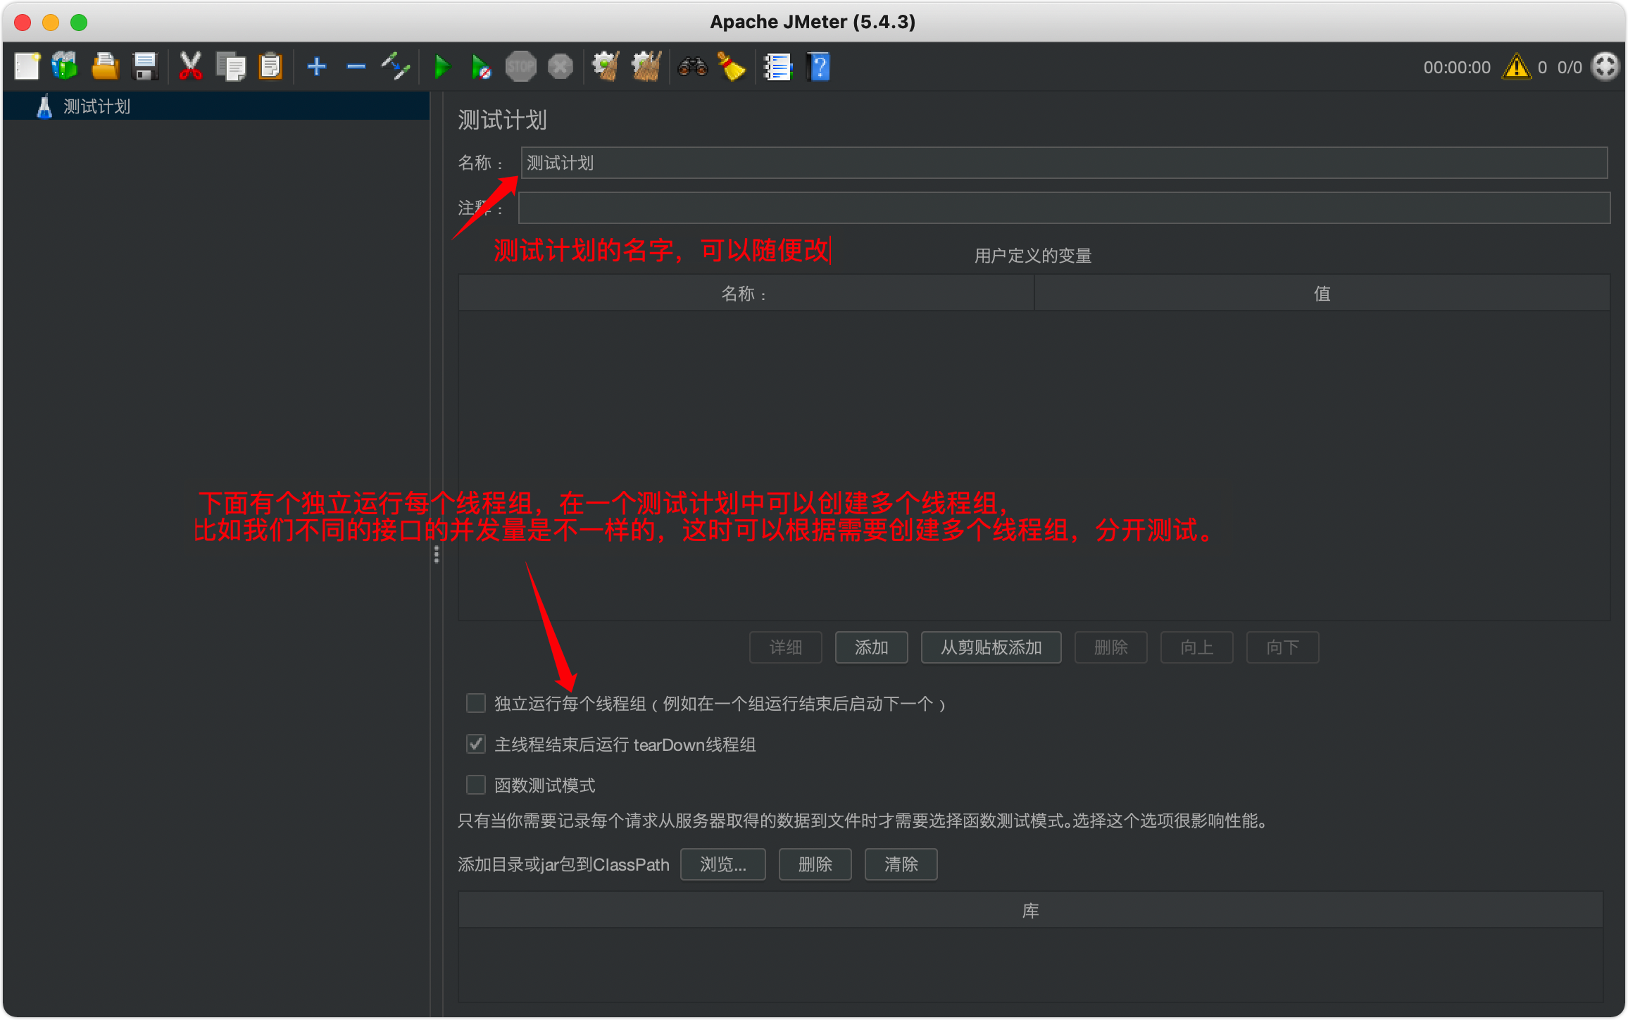
Task: Click the 浏览... button for ClassPath
Action: click(722, 864)
